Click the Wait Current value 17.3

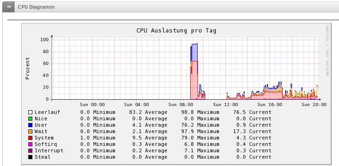click(241, 132)
